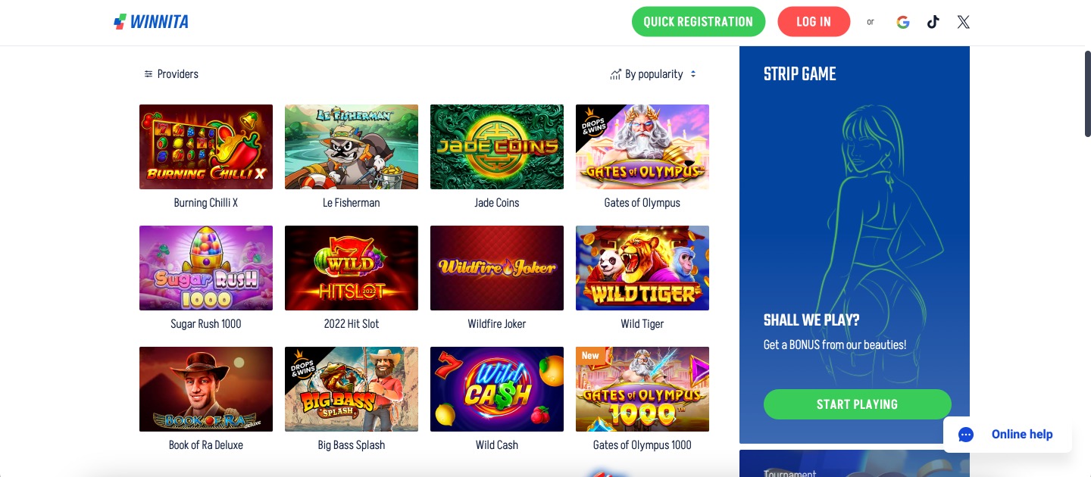Viewport: 1091px width, 477px height.
Task: Open the Sugar Rush 1000 slot
Action: tap(206, 268)
